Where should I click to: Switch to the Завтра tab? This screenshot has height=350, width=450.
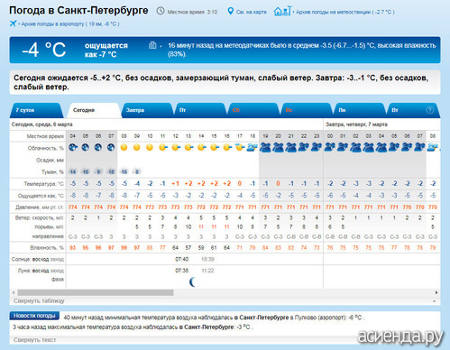pos(147,110)
